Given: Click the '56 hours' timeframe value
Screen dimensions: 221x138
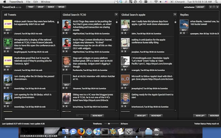Looking at the screenshot, I should click(x=124, y=124).
